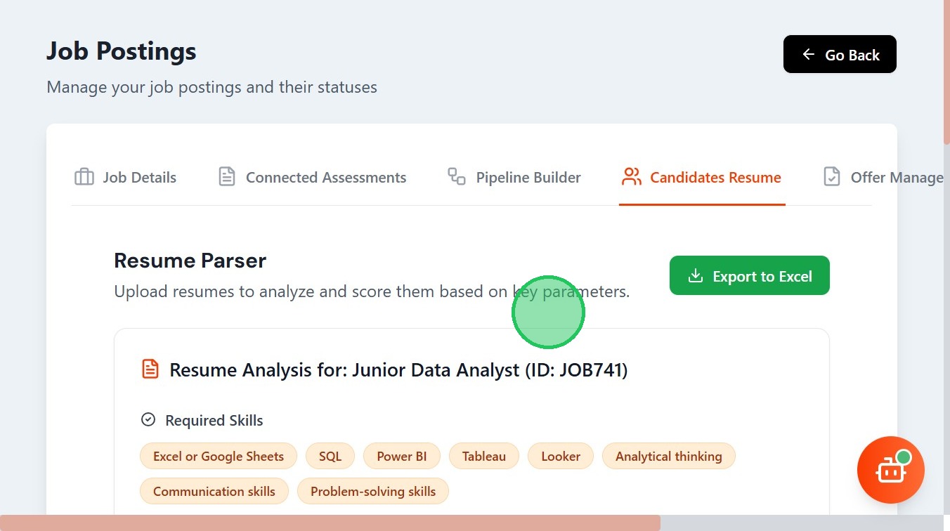This screenshot has height=531, width=950.
Task: Export results with Export to Excel
Action: pos(750,275)
